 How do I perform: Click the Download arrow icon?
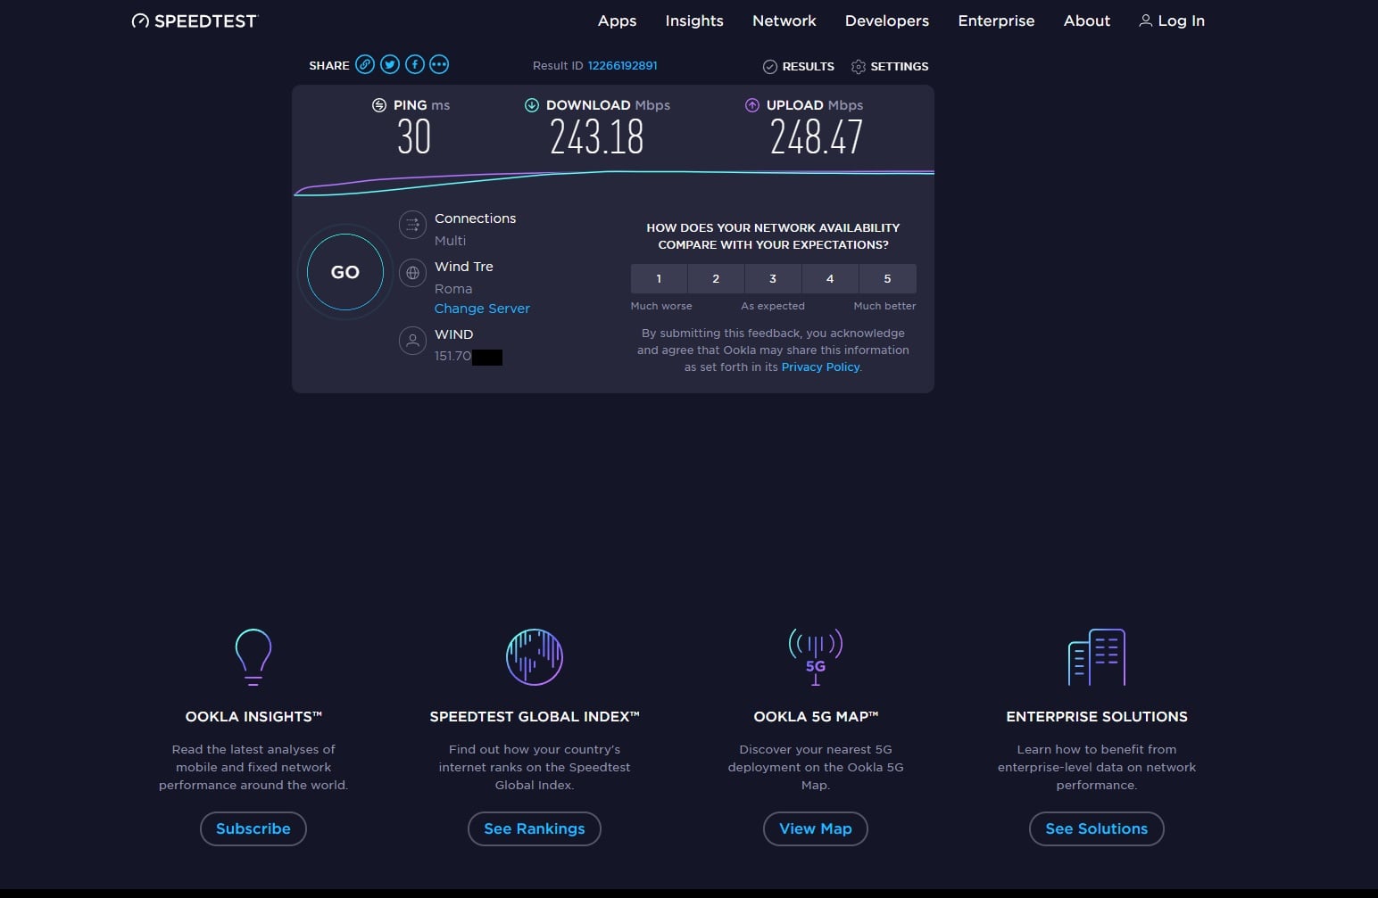(x=532, y=105)
